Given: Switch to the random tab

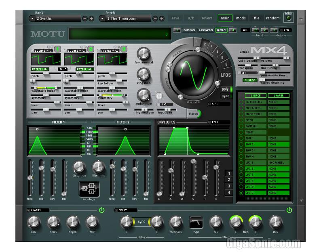Looking at the screenshot, I should [x=272, y=18].
